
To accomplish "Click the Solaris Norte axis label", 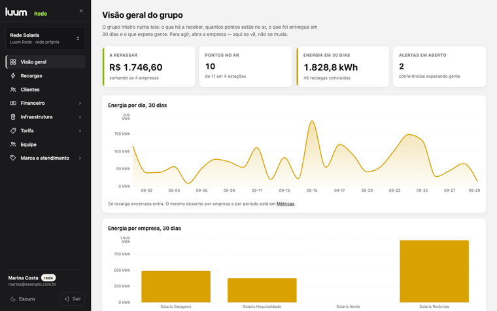I will click(348, 306).
